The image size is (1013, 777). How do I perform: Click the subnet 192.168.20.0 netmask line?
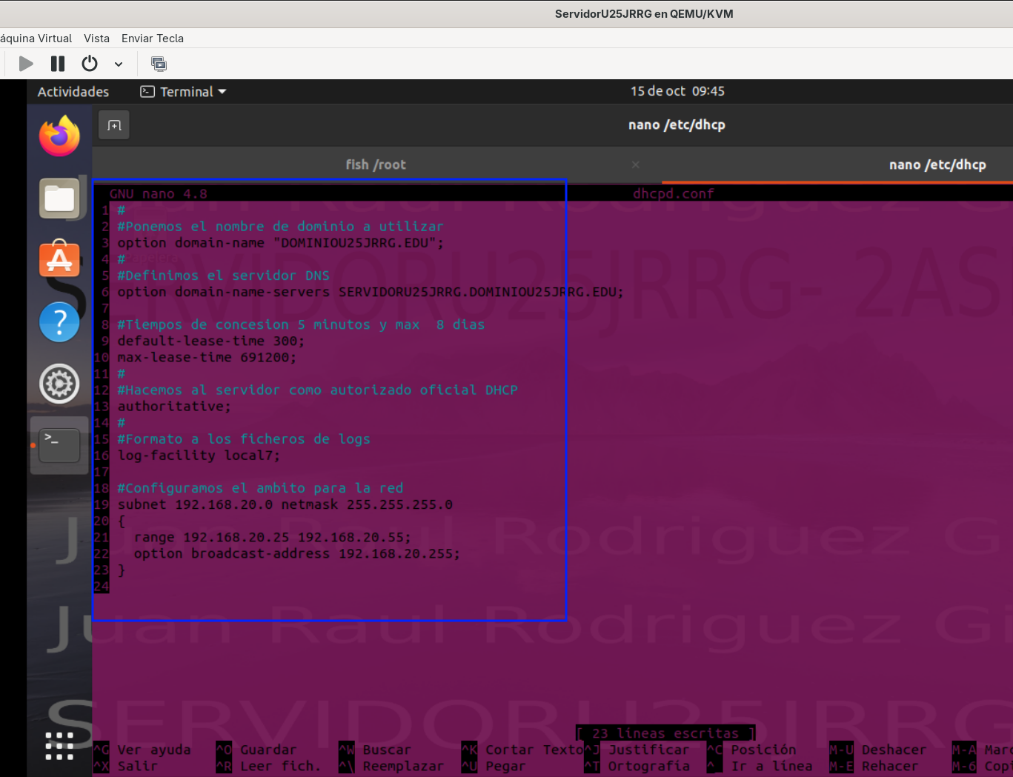285,504
